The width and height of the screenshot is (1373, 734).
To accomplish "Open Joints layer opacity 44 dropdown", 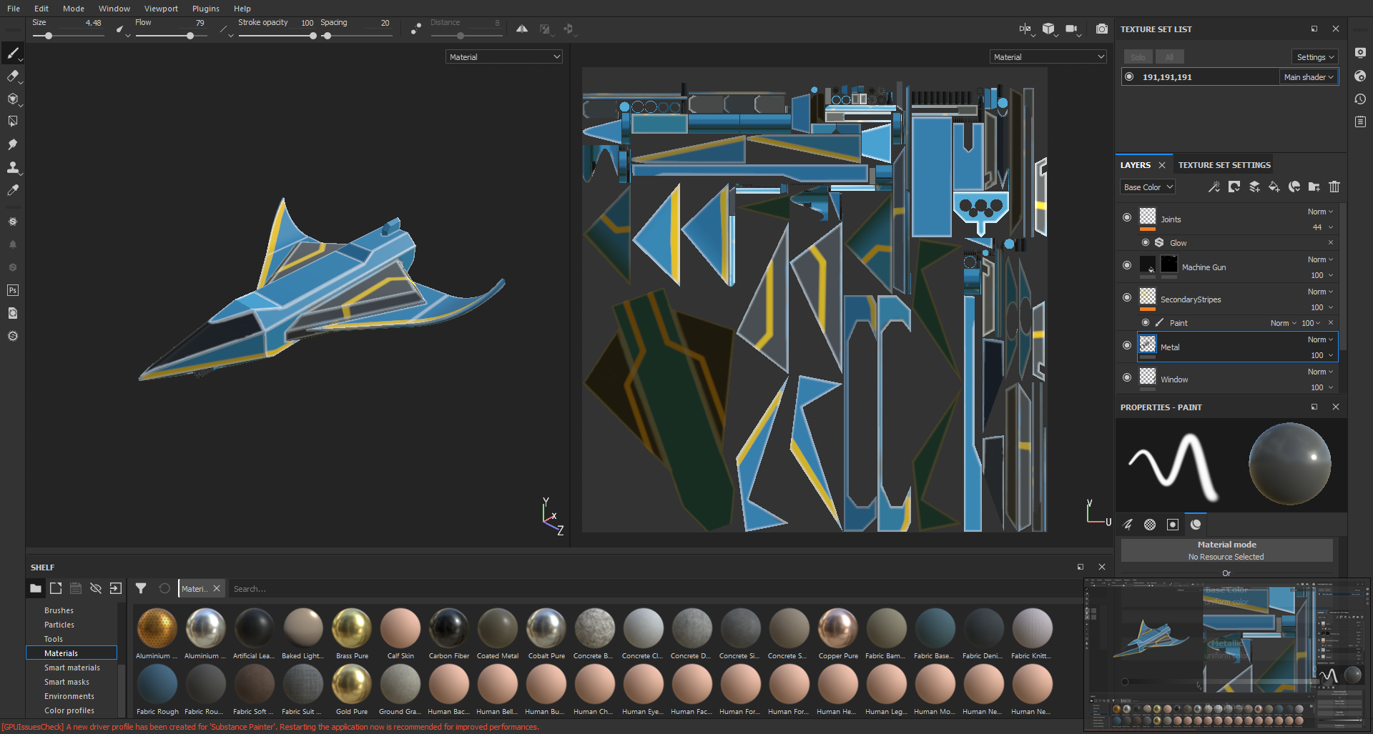I will click(1322, 227).
